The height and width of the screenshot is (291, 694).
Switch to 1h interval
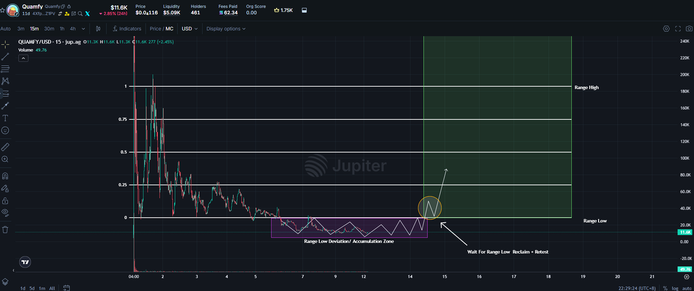point(62,28)
